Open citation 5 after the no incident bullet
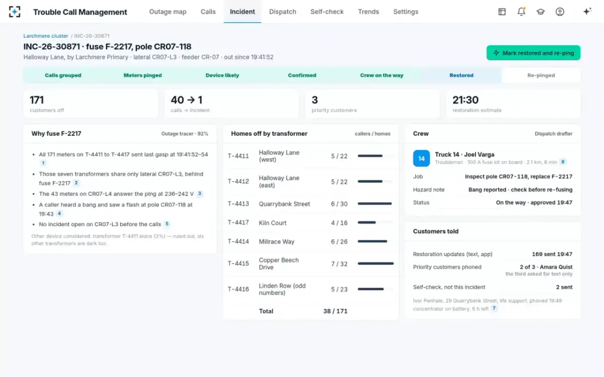Viewport: 604px width, 377px height. (167, 224)
